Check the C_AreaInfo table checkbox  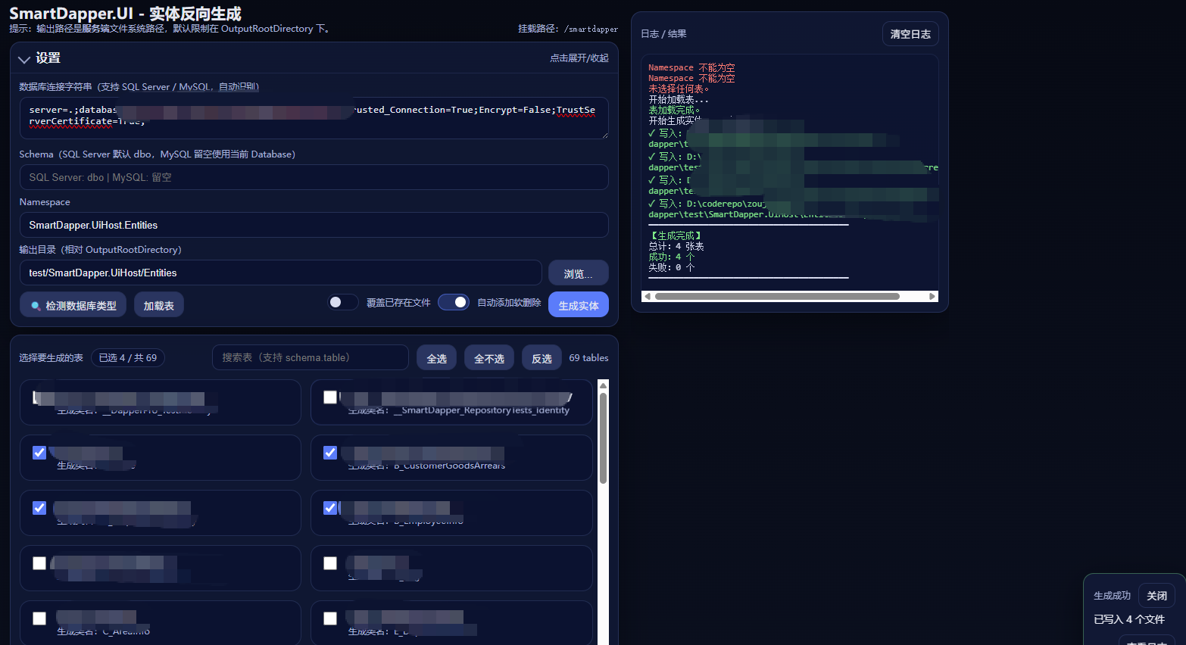(x=39, y=619)
